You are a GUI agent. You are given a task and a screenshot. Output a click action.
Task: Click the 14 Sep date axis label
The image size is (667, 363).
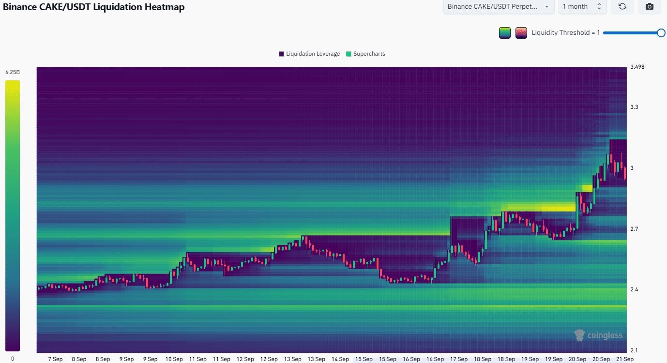[x=340, y=359]
